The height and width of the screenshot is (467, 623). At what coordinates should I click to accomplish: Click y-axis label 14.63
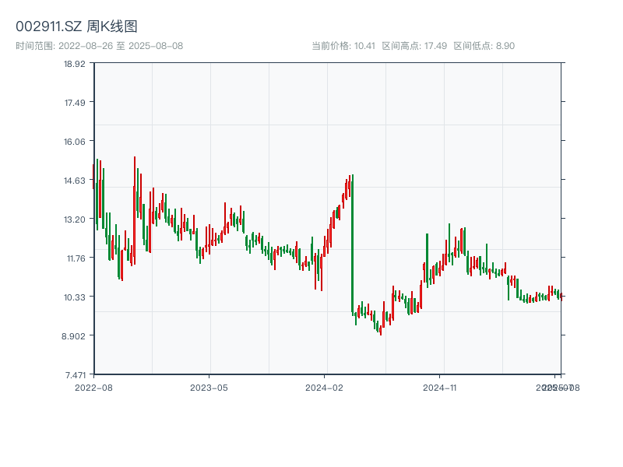click(x=75, y=181)
